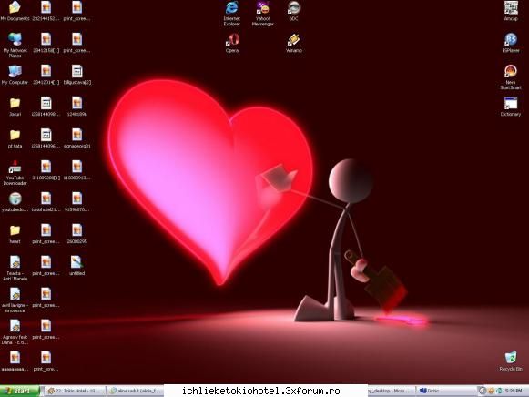Select the 26000295 image file
The width and height of the screenshot is (529, 397).
(76, 234)
